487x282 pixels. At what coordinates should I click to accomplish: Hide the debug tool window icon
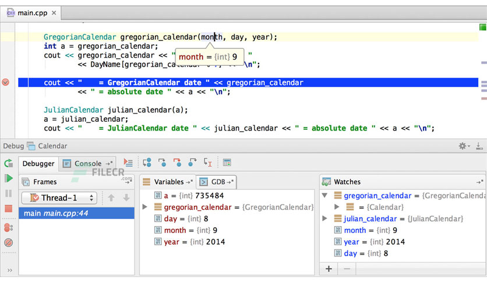[479, 146]
